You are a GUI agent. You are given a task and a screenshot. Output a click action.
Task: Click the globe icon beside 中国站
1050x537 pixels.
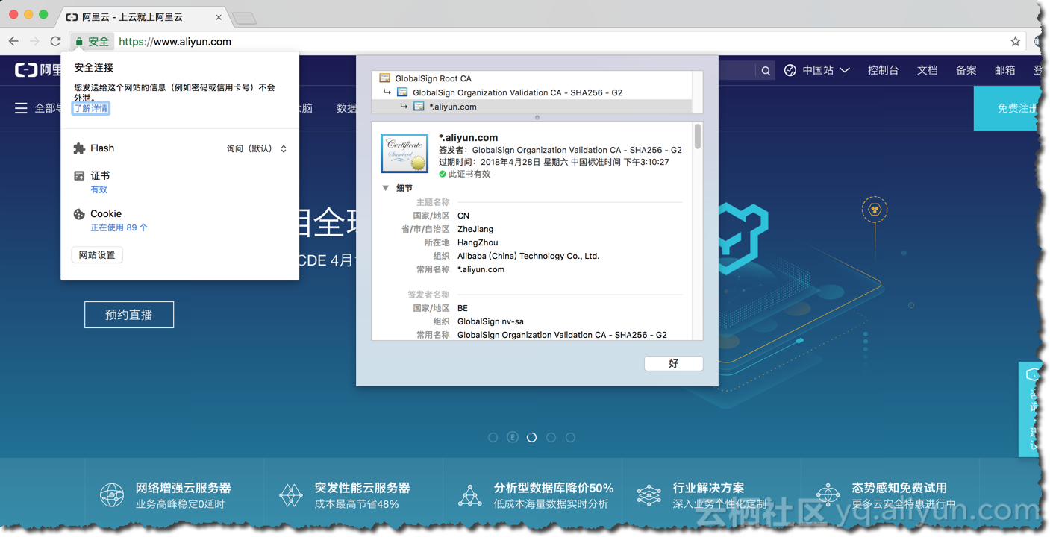tap(790, 70)
